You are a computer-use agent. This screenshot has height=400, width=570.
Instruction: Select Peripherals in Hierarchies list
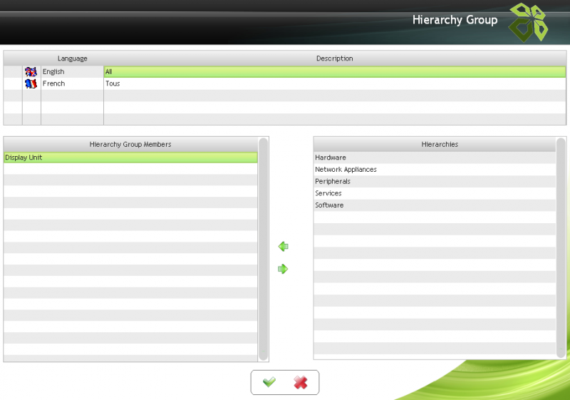point(332,182)
